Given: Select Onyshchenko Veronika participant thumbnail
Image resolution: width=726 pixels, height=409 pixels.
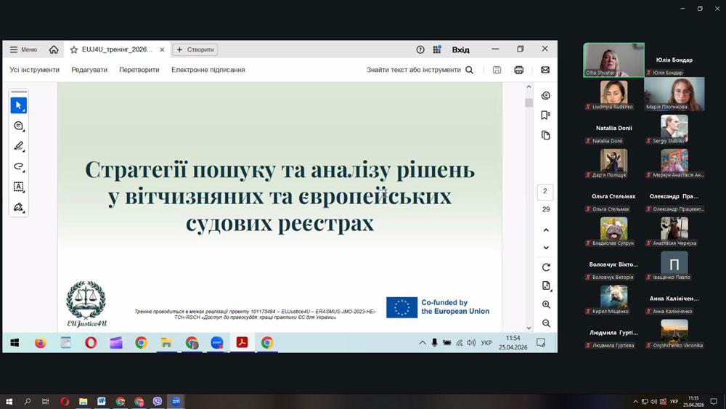Looking at the screenshot, I should [674, 333].
